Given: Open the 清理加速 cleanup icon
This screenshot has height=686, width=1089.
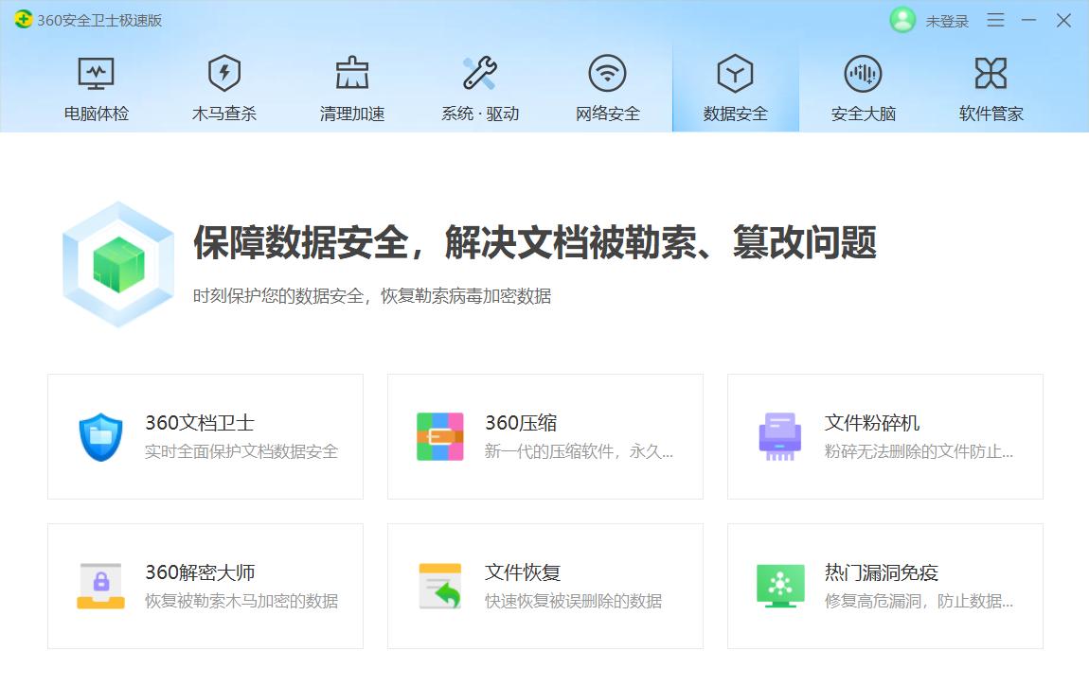Looking at the screenshot, I should coord(351,73).
